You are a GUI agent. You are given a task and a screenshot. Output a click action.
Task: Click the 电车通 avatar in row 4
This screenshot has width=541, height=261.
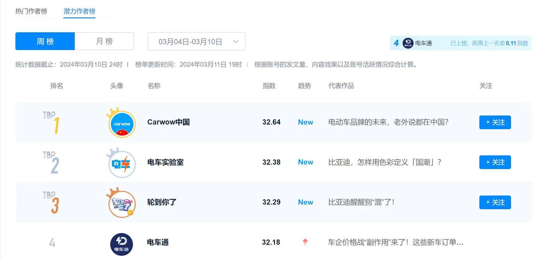coord(122,245)
